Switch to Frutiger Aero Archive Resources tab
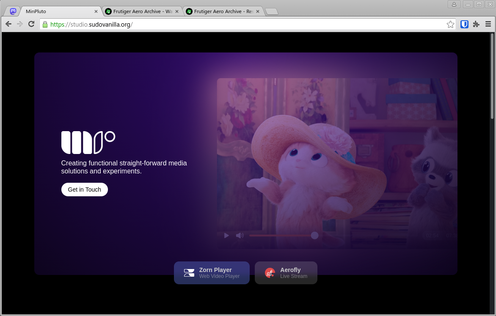The width and height of the screenshot is (496, 316). click(x=220, y=11)
